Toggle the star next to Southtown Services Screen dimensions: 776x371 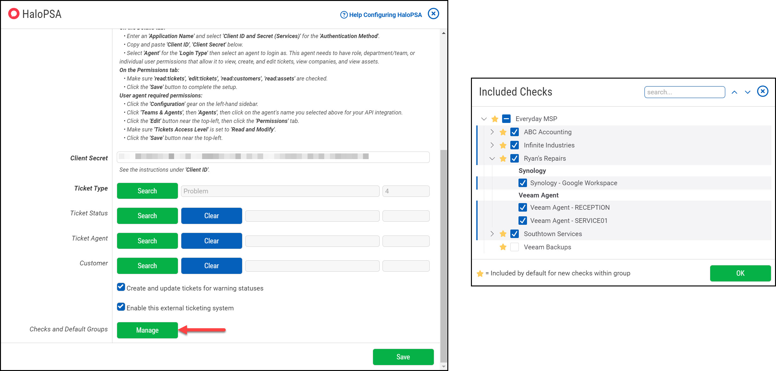[503, 234]
